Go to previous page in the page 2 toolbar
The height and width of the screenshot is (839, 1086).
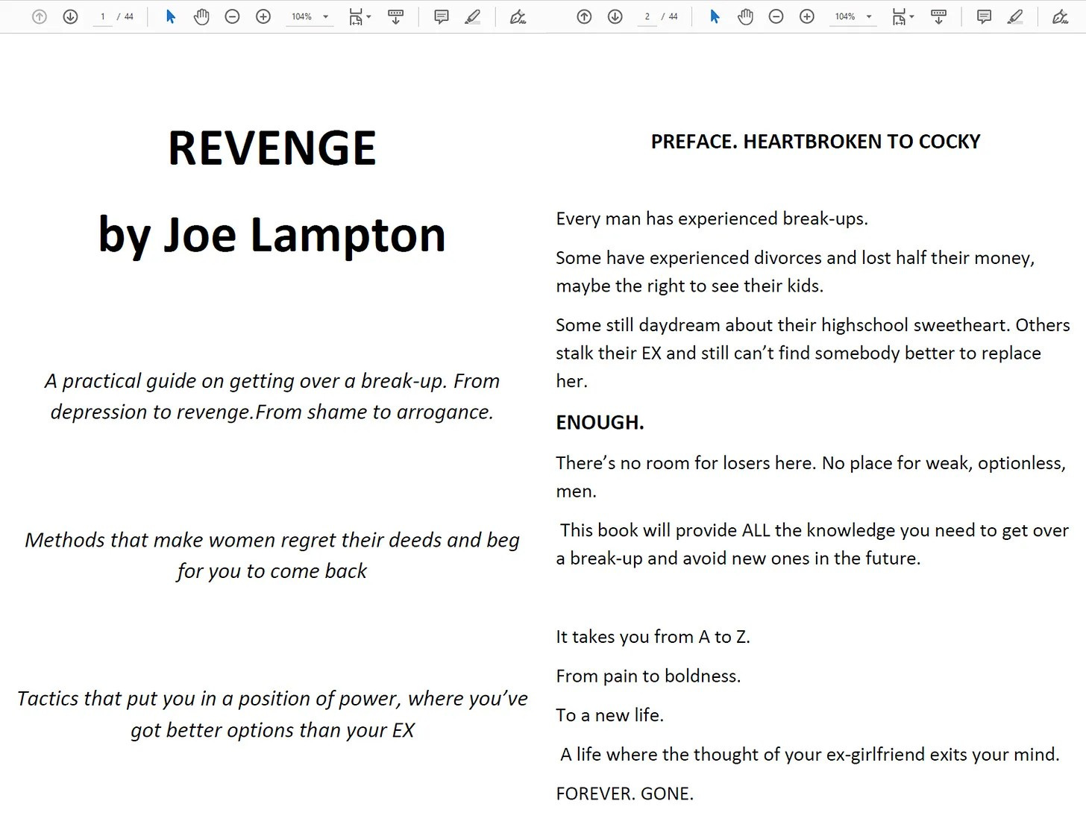[584, 16]
